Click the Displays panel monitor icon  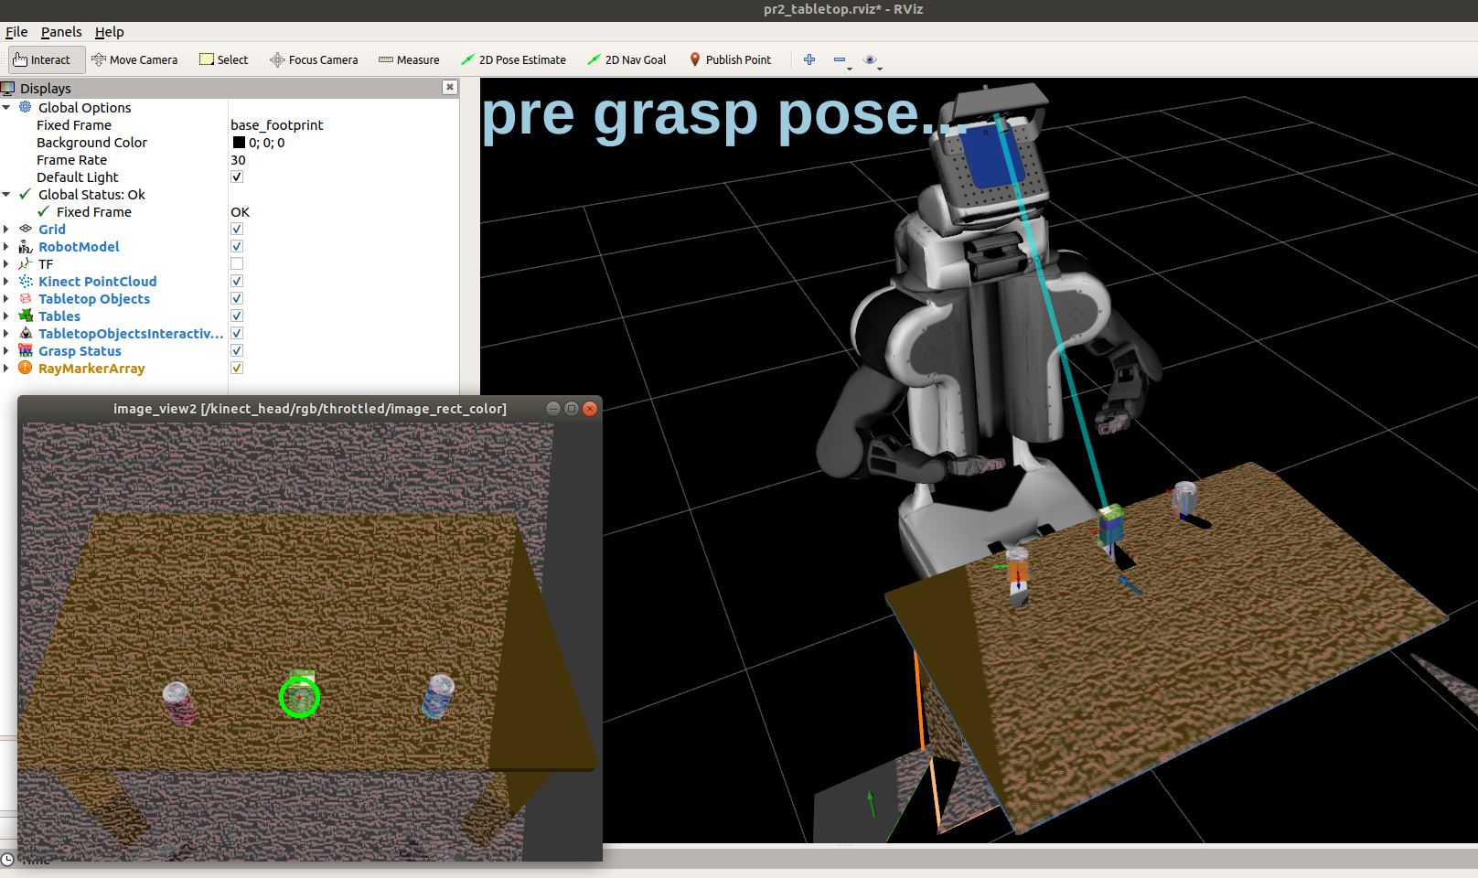pos(8,88)
